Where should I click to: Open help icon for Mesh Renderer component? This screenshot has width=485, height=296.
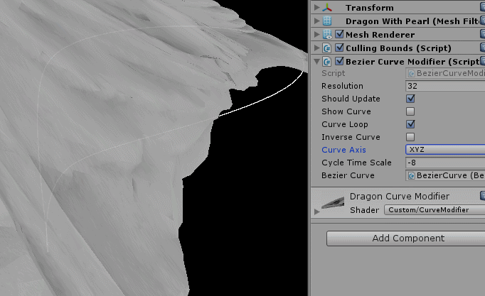point(483,34)
